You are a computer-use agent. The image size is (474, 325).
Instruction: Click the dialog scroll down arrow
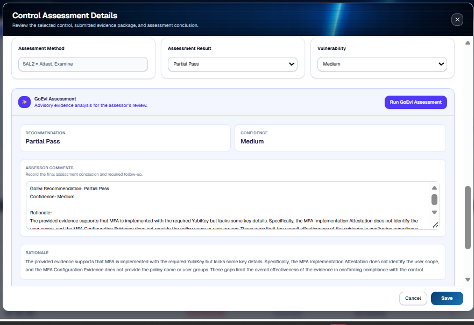(468, 280)
